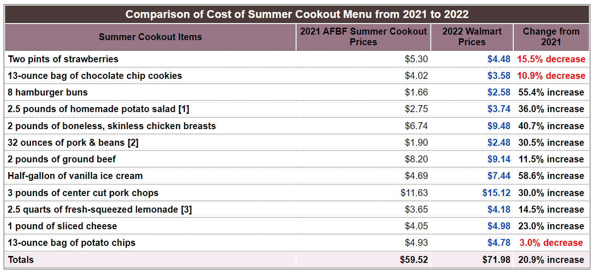This screenshot has height=274, width=594.
Task: Click the 2021 AFBF Summer Cookout Prices header
Action: (363, 37)
